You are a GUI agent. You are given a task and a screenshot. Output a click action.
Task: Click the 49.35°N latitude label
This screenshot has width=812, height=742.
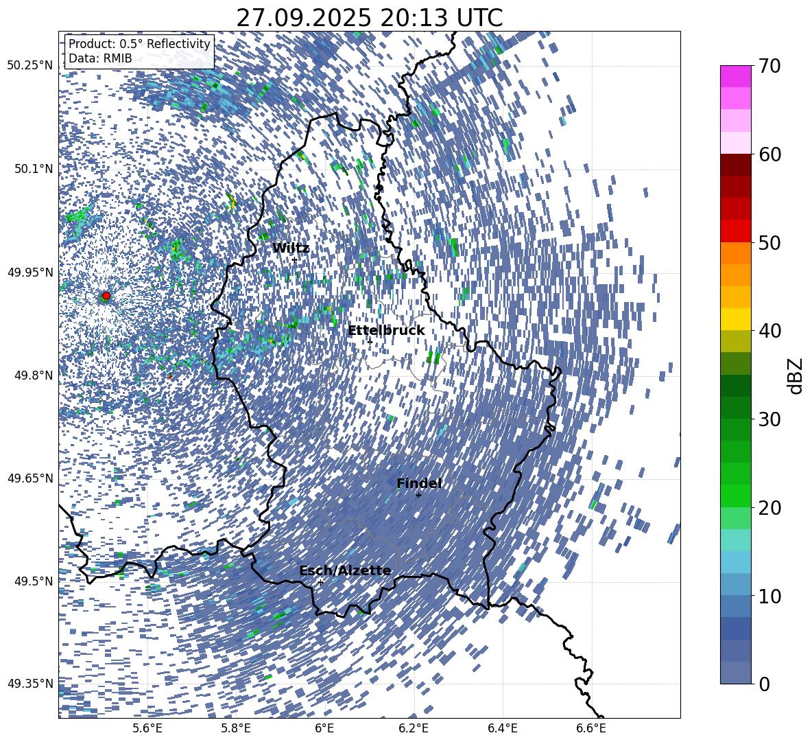click(x=30, y=684)
